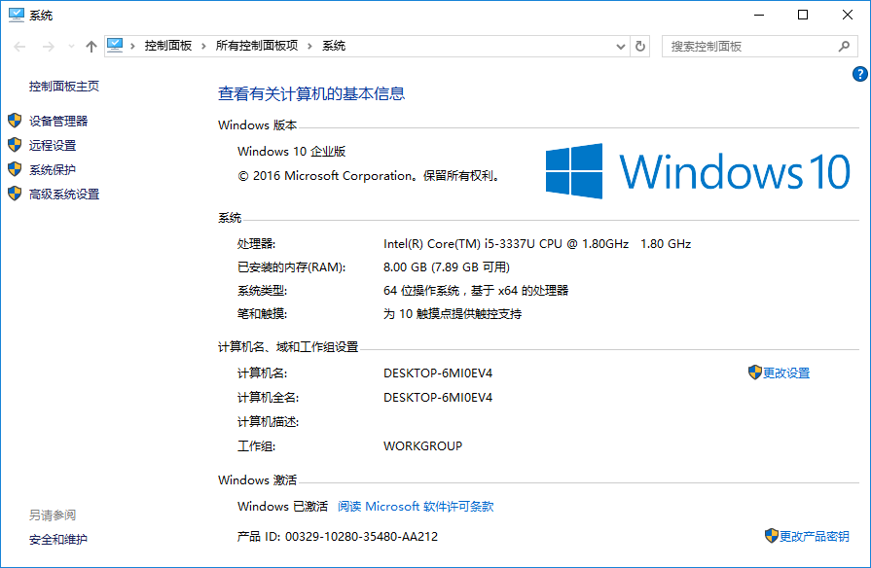Open help with the blue question mark

(x=860, y=73)
